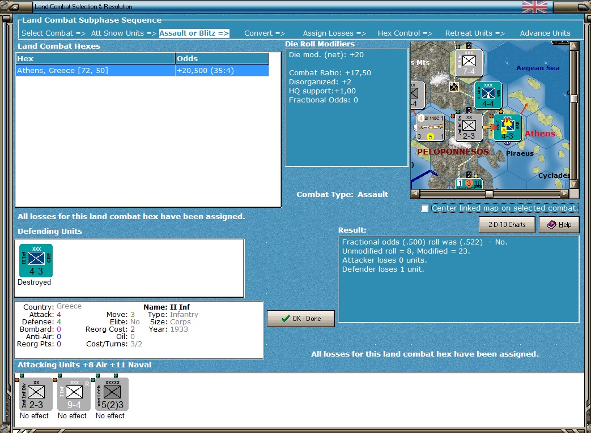Click the Help book icon
This screenshot has width=591, height=433.
(552, 225)
